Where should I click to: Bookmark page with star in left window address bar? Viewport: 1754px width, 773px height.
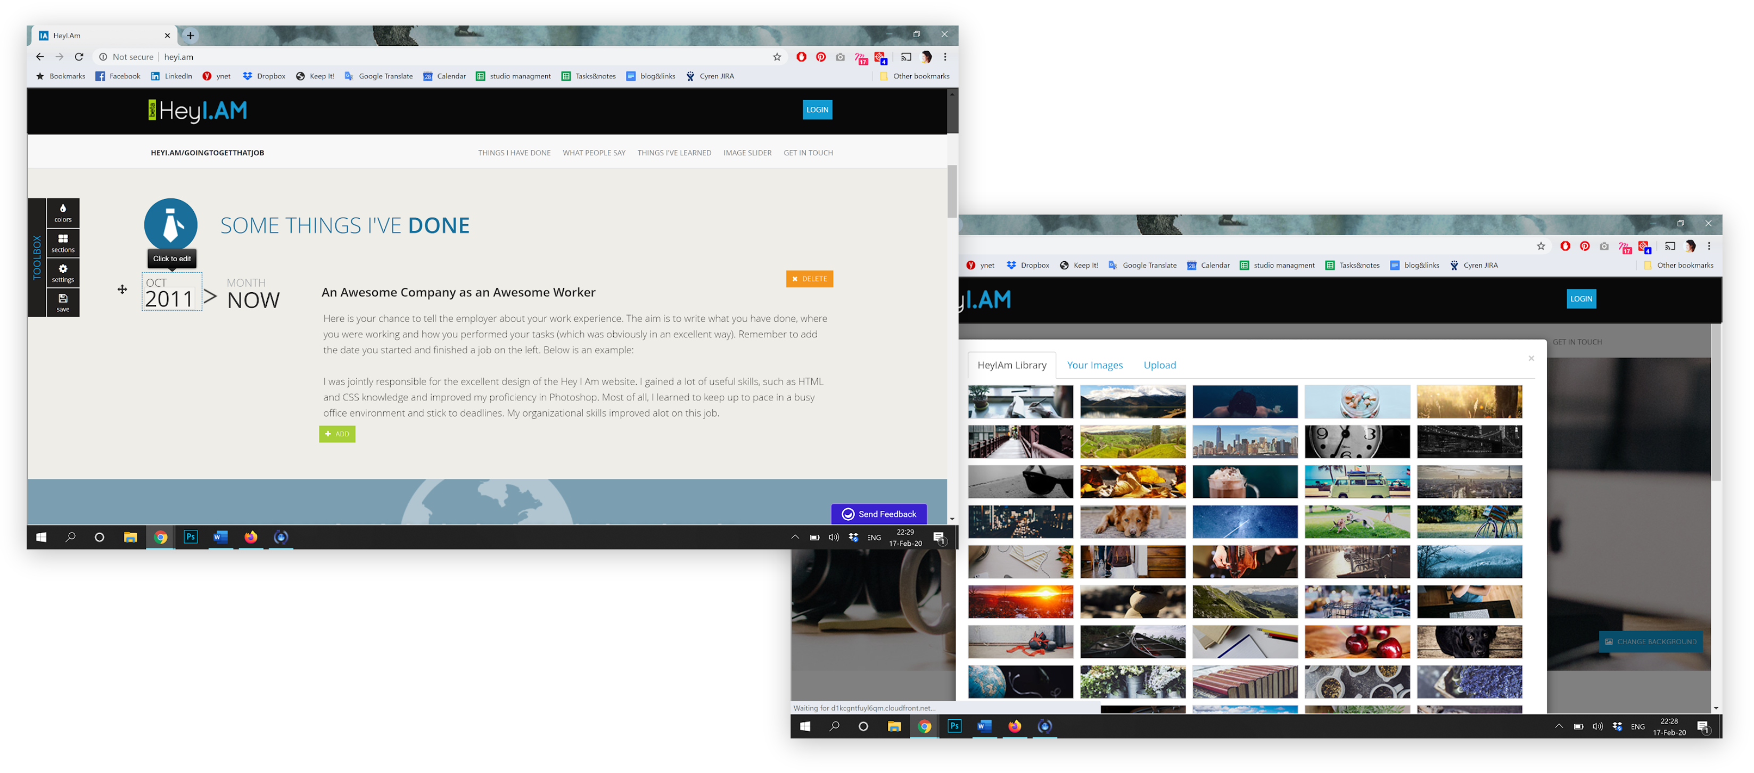coord(776,57)
